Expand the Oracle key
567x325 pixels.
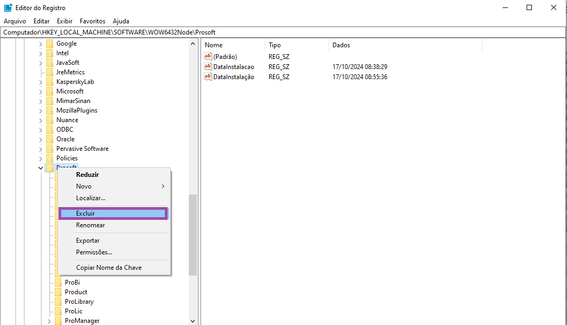[40, 140]
